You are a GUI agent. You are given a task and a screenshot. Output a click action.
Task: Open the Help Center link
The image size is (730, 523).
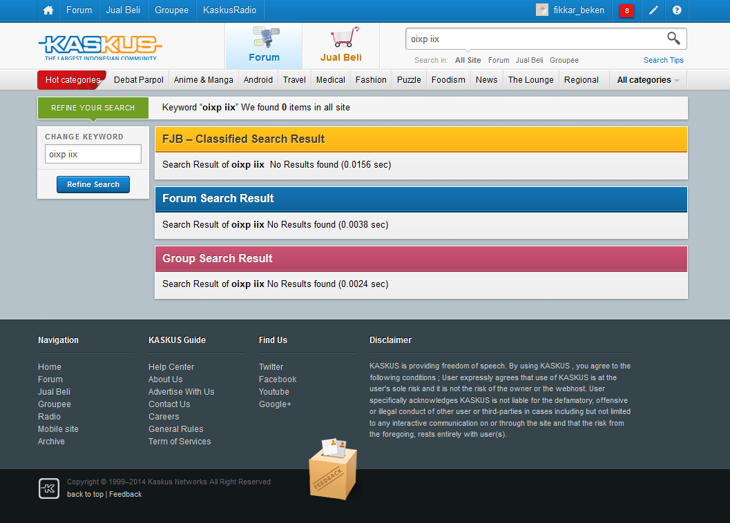click(x=171, y=367)
